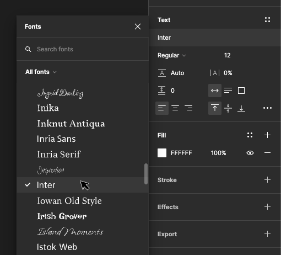Screen dimensions: 281x255
Task: Edit the fill opacity 100%
Action: click(218, 153)
